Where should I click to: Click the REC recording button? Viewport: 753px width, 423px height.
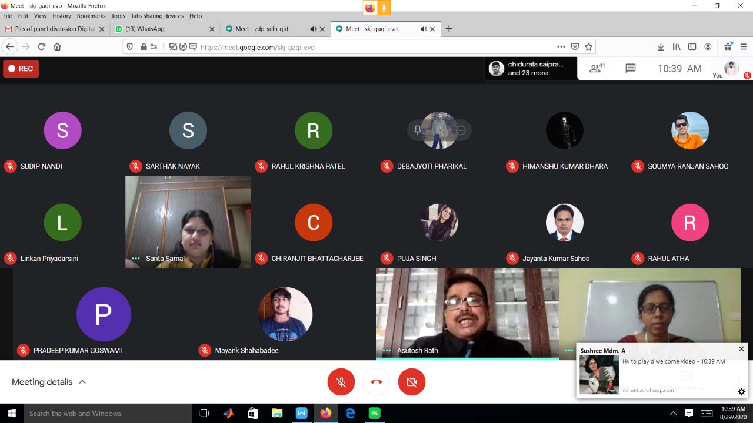(21, 69)
